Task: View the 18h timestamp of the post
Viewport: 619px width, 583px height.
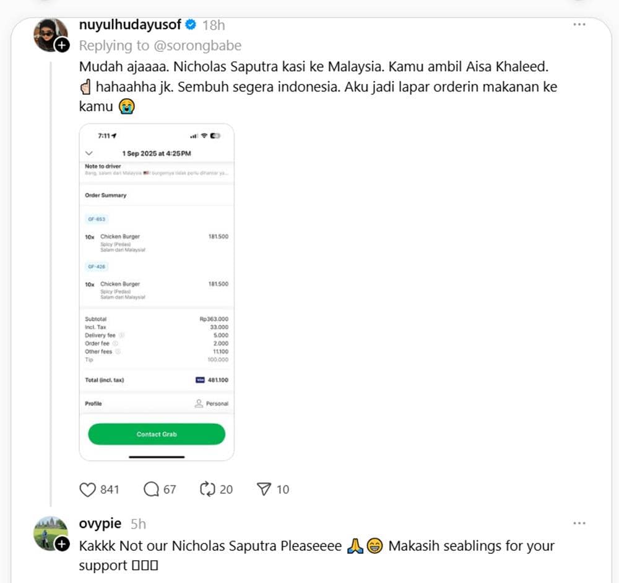Action: pyautogui.click(x=214, y=25)
